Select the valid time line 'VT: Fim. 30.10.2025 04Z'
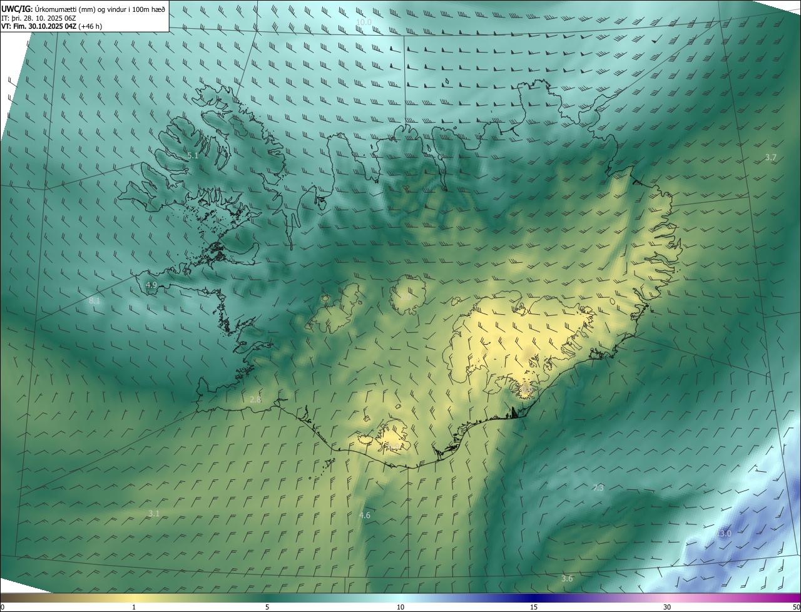 point(39,26)
